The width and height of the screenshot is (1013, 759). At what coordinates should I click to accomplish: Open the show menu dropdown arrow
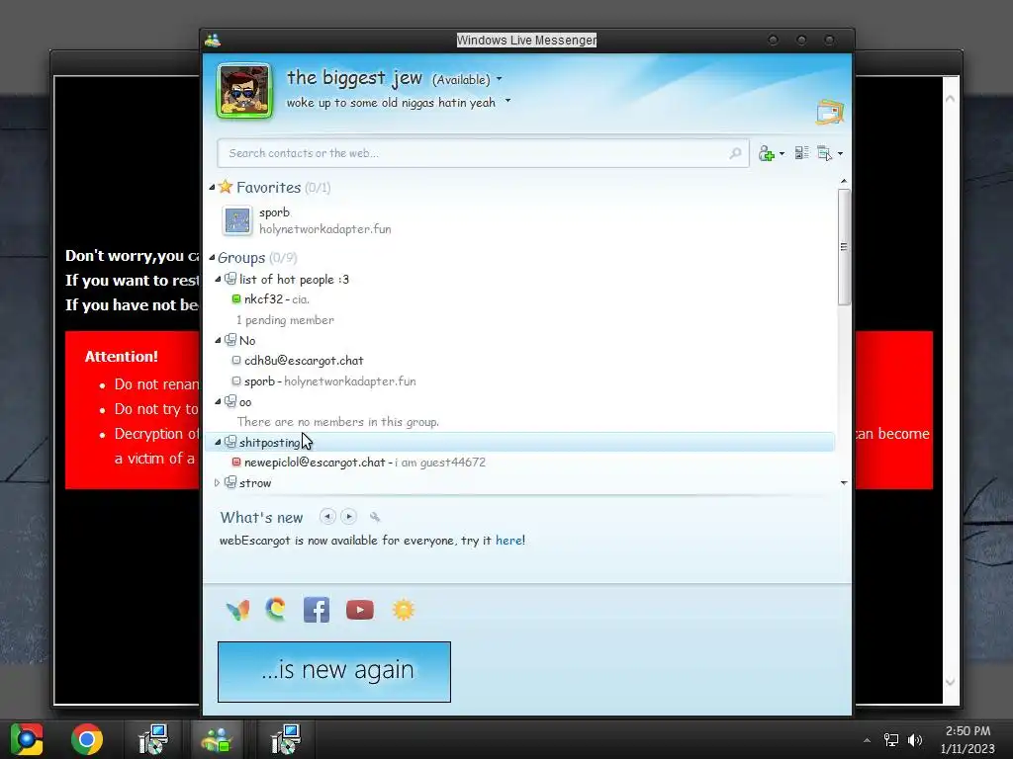(x=840, y=153)
